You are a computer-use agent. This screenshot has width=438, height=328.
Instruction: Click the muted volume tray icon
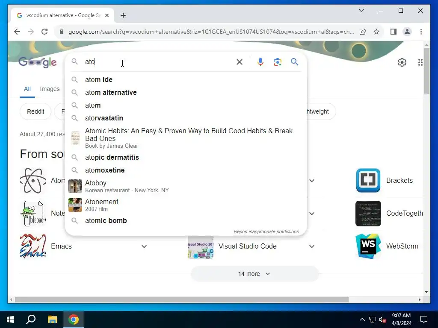point(383,319)
